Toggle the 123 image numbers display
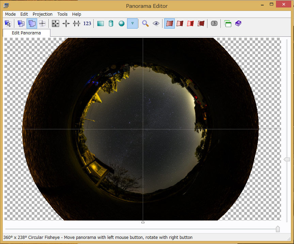Screen dimensions: 294x244 pyautogui.click(x=87, y=23)
